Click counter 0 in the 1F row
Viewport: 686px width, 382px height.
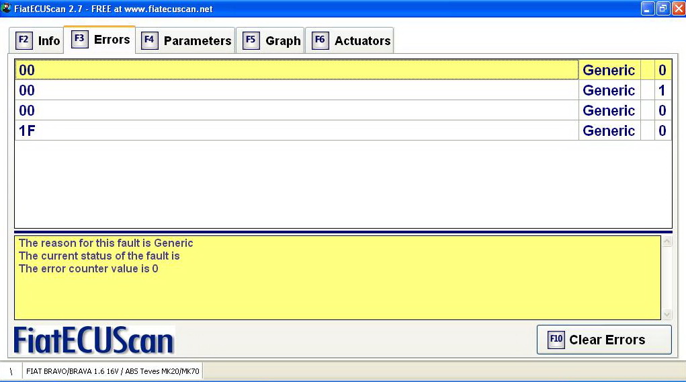click(x=662, y=130)
